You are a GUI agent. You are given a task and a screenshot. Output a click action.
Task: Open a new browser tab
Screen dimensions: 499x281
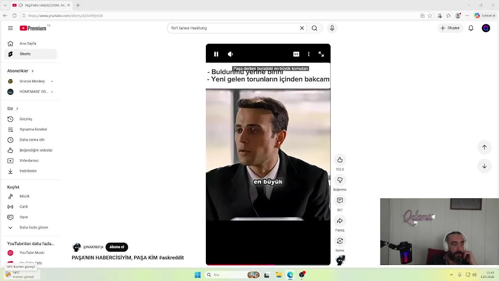point(78,5)
